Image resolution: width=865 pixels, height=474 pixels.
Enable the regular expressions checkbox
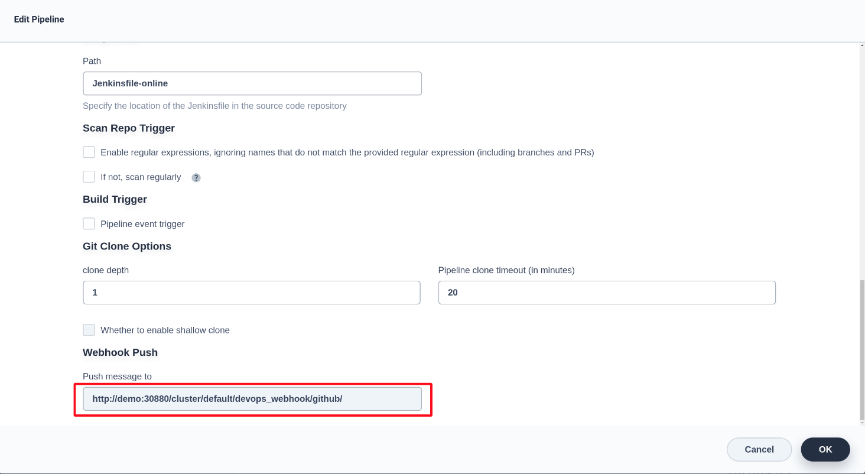point(89,152)
